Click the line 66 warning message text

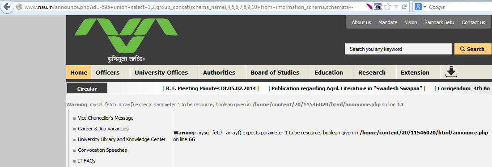click(x=331, y=136)
